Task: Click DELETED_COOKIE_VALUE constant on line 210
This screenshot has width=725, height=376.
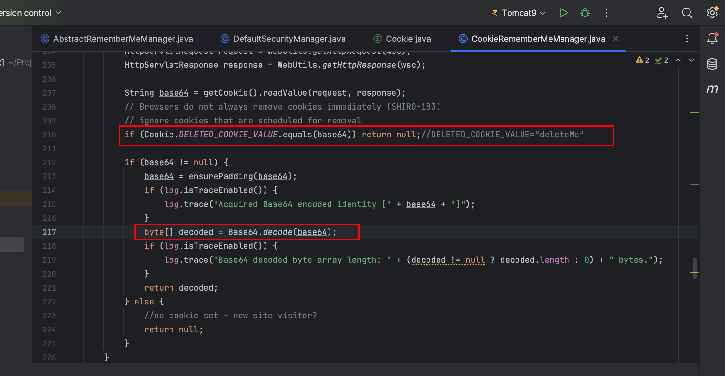Action: pos(228,135)
